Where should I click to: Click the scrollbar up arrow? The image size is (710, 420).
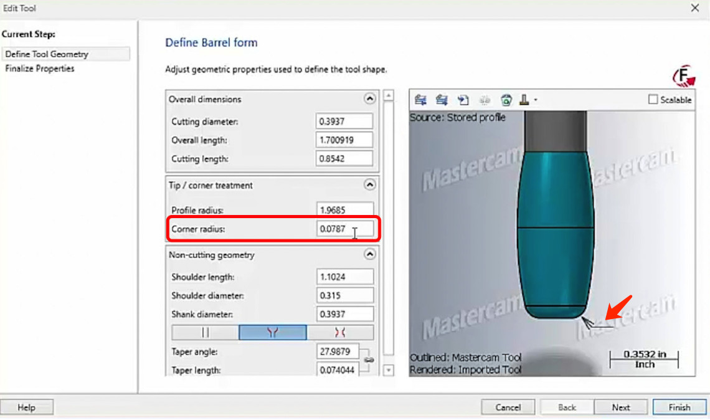coord(389,95)
